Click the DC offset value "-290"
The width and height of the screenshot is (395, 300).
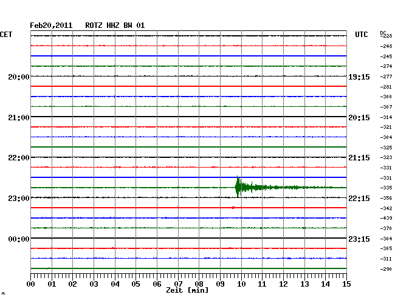[x=386, y=269]
